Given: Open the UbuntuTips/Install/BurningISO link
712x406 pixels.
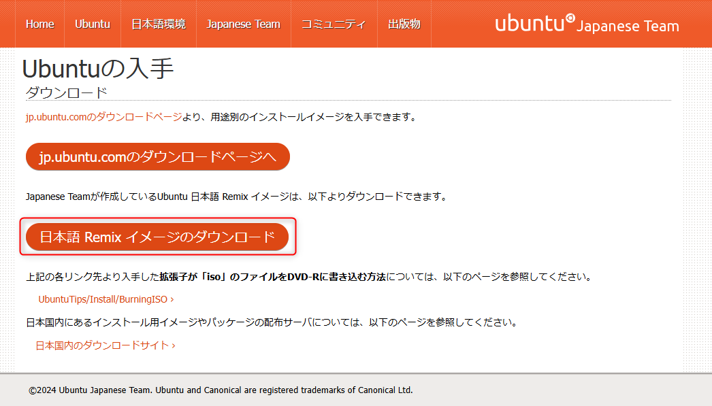Looking at the screenshot, I should (102, 298).
